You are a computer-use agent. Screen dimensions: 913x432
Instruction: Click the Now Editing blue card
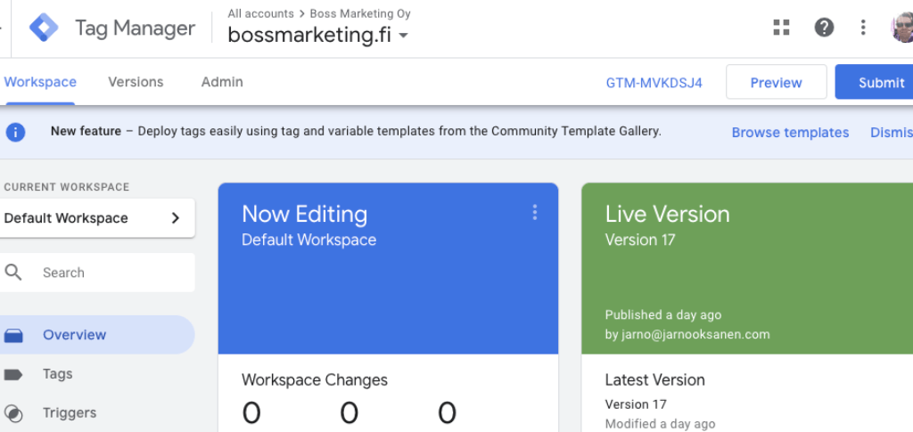point(389,269)
